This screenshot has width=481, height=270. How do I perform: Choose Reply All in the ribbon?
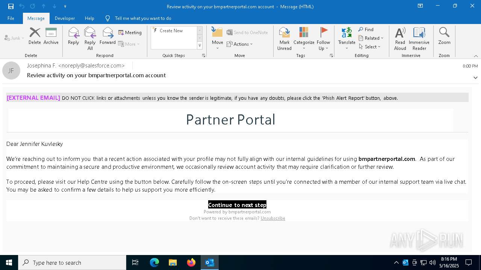point(90,39)
